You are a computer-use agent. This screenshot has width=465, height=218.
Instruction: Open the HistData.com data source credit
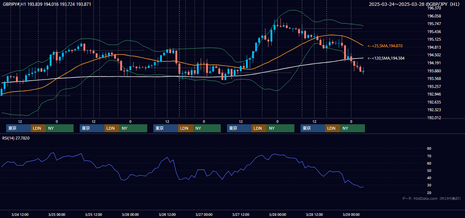point(431,198)
